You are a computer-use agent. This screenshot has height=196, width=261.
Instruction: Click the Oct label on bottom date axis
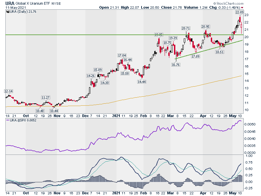26,193
